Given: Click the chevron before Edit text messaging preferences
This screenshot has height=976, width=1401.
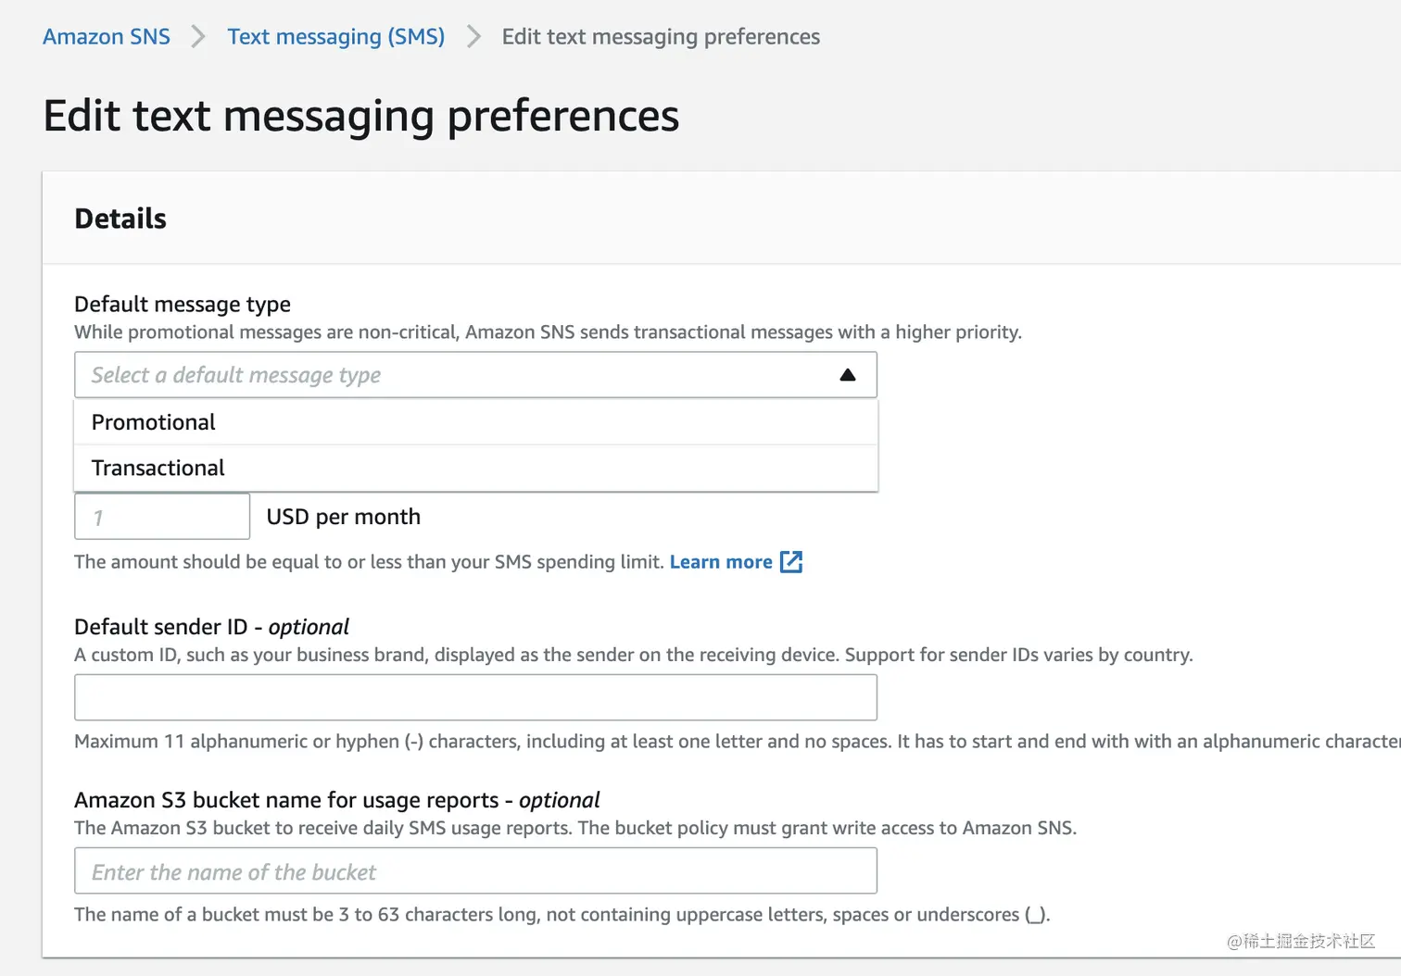Looking at the screenshot, I should 473,36.
